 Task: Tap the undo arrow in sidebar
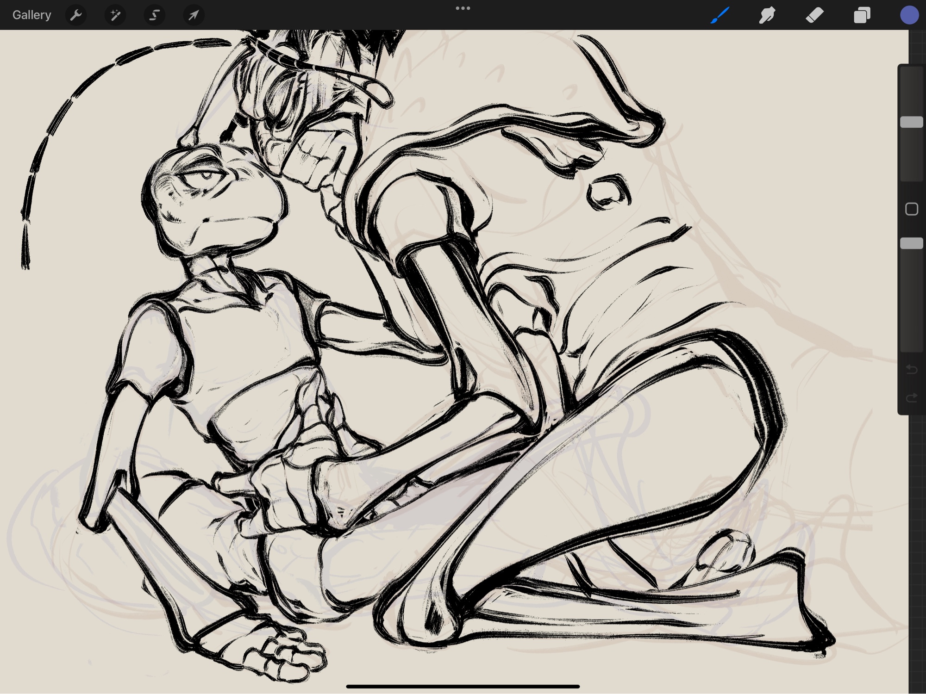tap(911, 369)
